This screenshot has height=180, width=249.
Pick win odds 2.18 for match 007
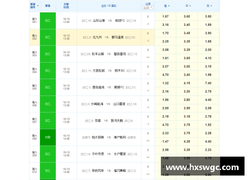click(x=165, y=116)
